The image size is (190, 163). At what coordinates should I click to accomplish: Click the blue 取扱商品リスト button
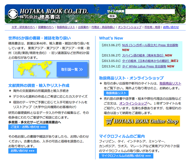[116, 93]
